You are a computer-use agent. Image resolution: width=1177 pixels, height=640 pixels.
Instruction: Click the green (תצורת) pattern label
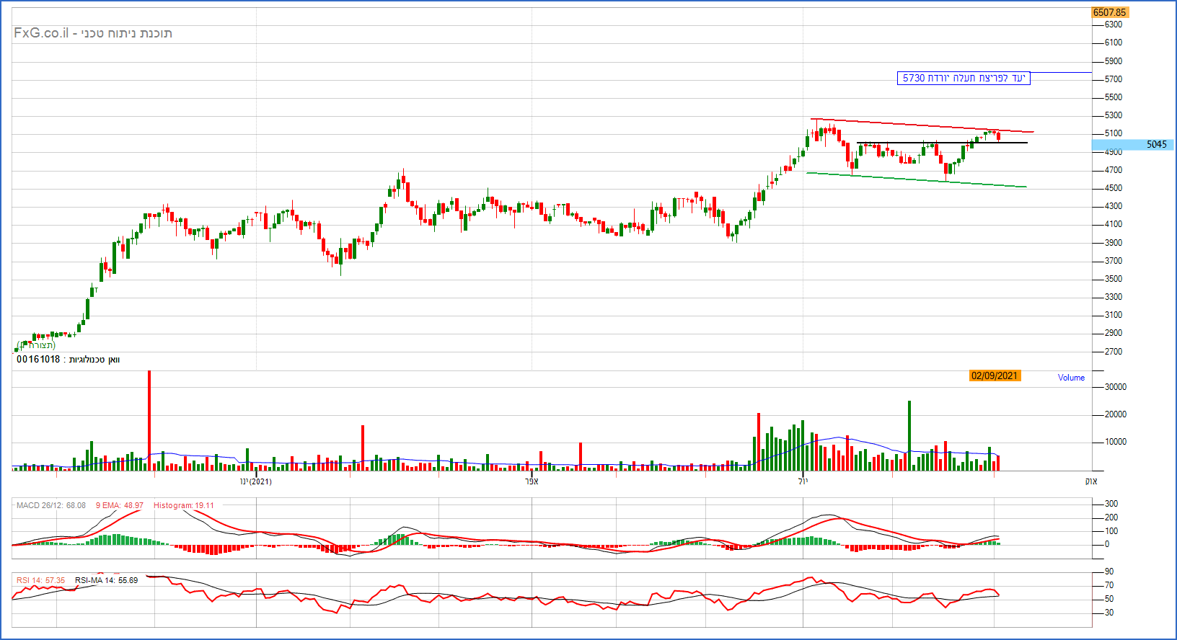point(36,345)
